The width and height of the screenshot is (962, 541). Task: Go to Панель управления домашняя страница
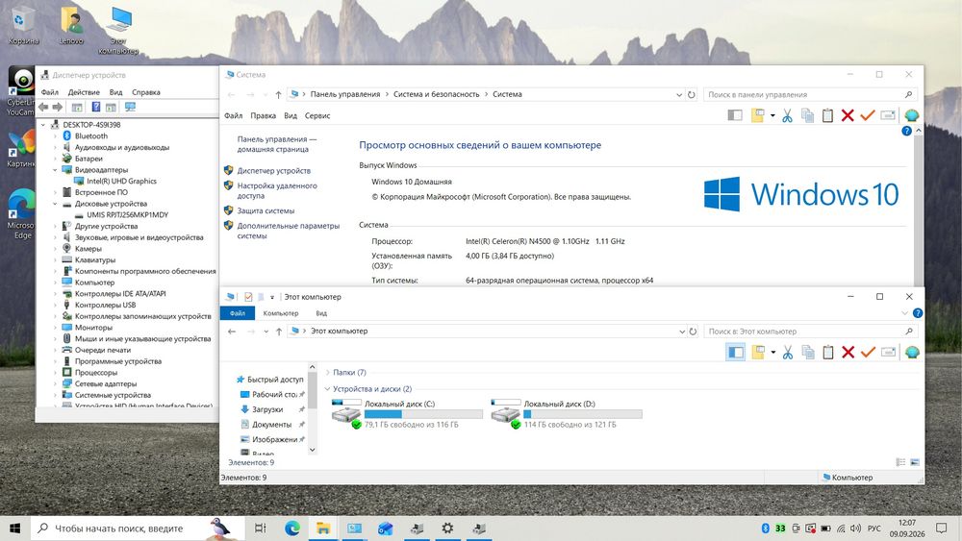pos(276,144)
